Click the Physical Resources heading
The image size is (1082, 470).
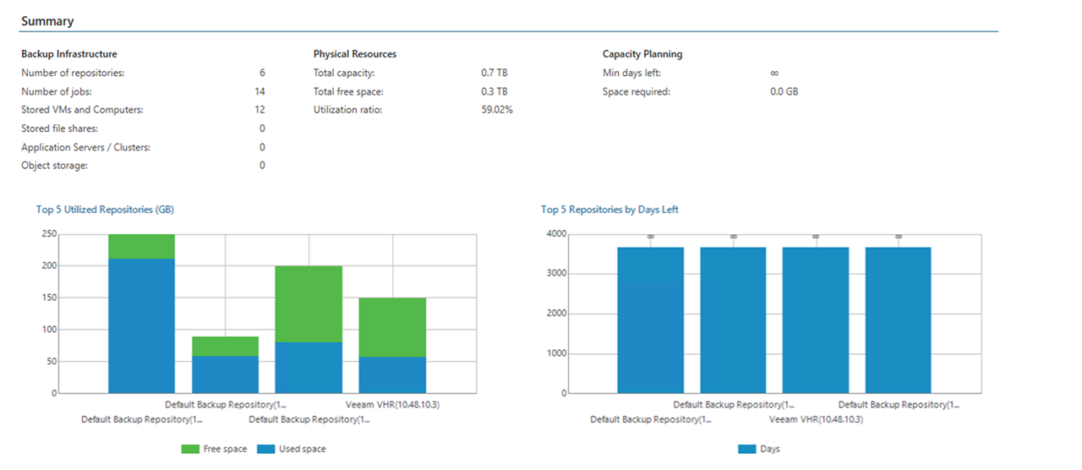pos(354,54)
